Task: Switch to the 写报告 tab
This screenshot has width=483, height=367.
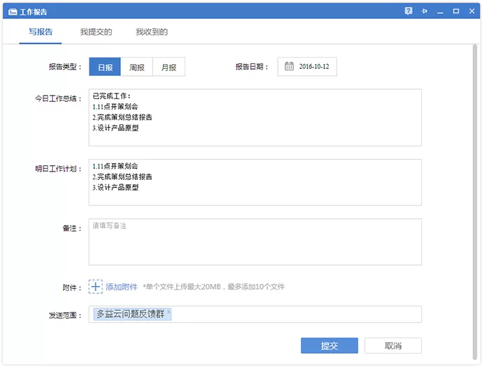Action: click(x=40, y=32)
